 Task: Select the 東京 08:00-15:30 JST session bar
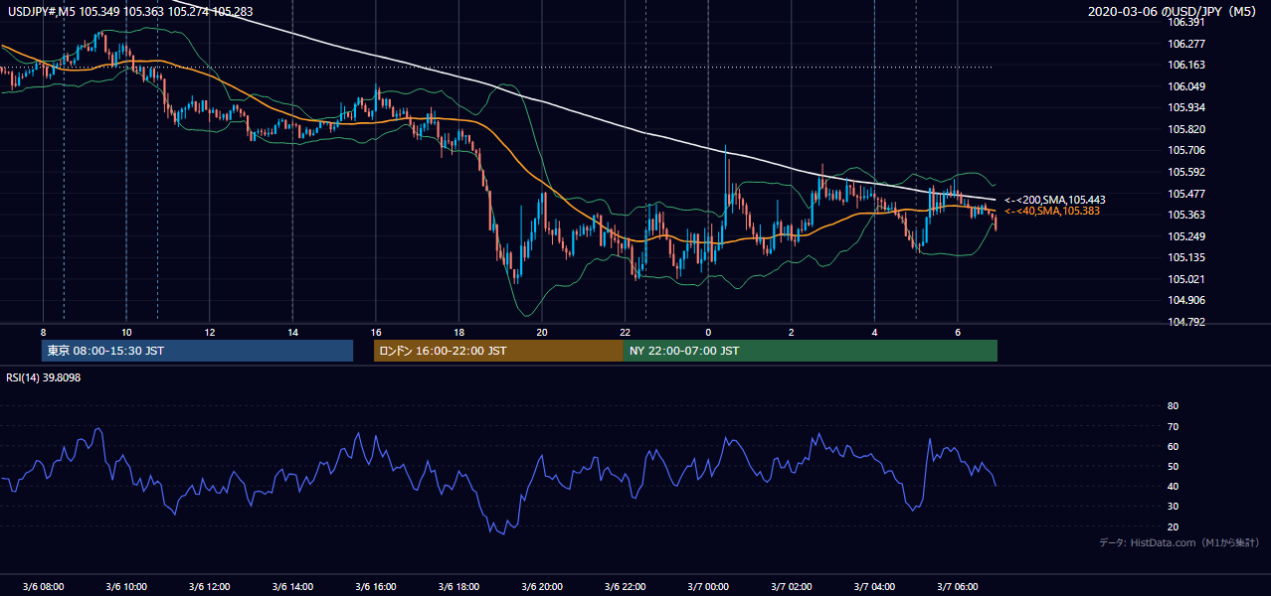tap(197, 351)
